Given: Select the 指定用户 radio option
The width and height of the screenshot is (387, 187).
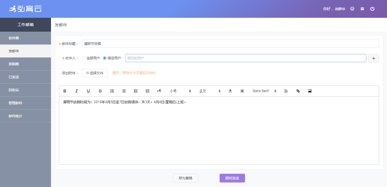Looking at the screenshot, I should tap(105, 58).
